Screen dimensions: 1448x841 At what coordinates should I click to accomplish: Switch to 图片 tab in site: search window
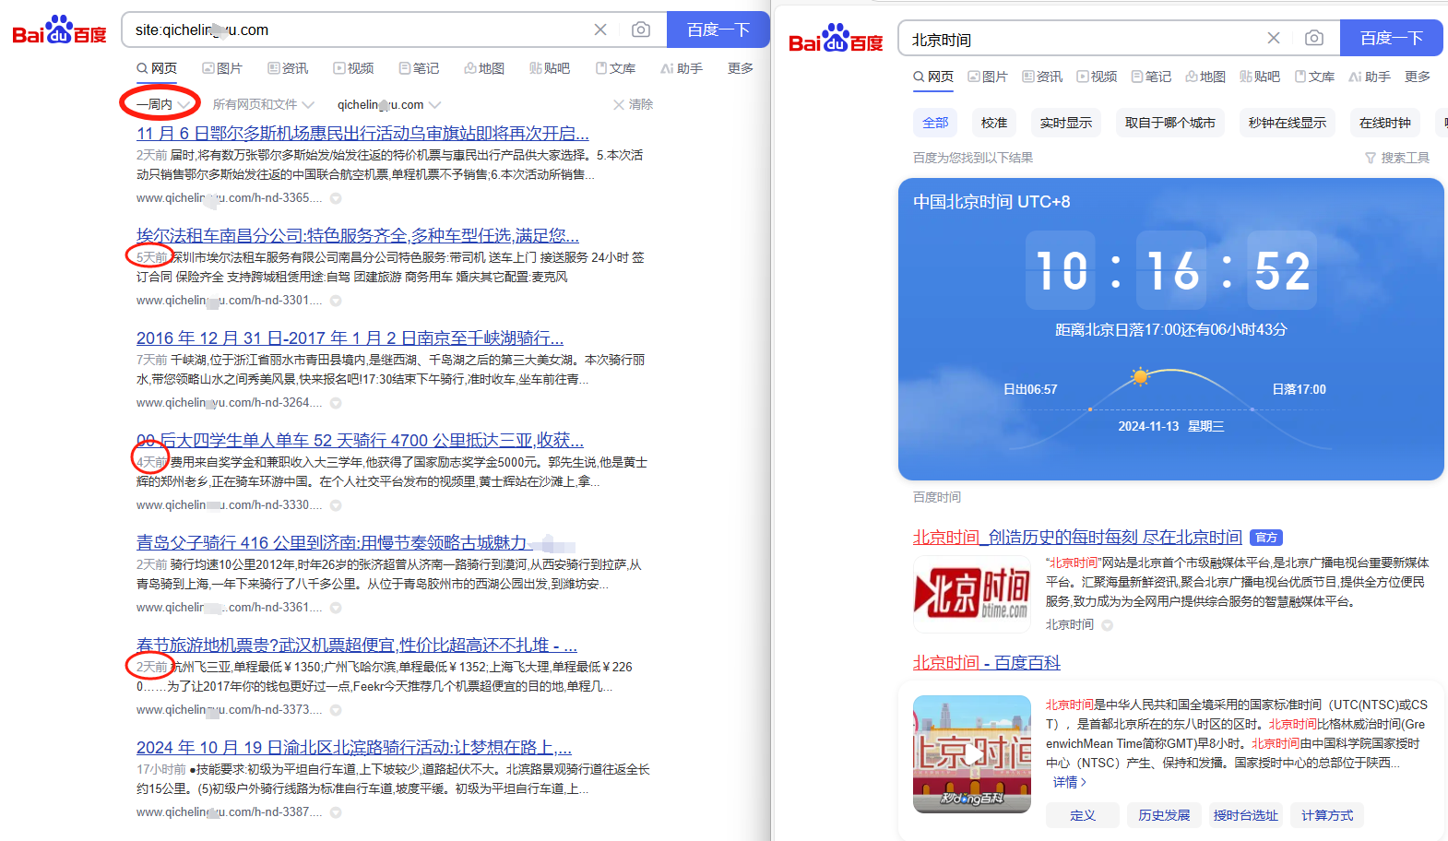[222, 68]
